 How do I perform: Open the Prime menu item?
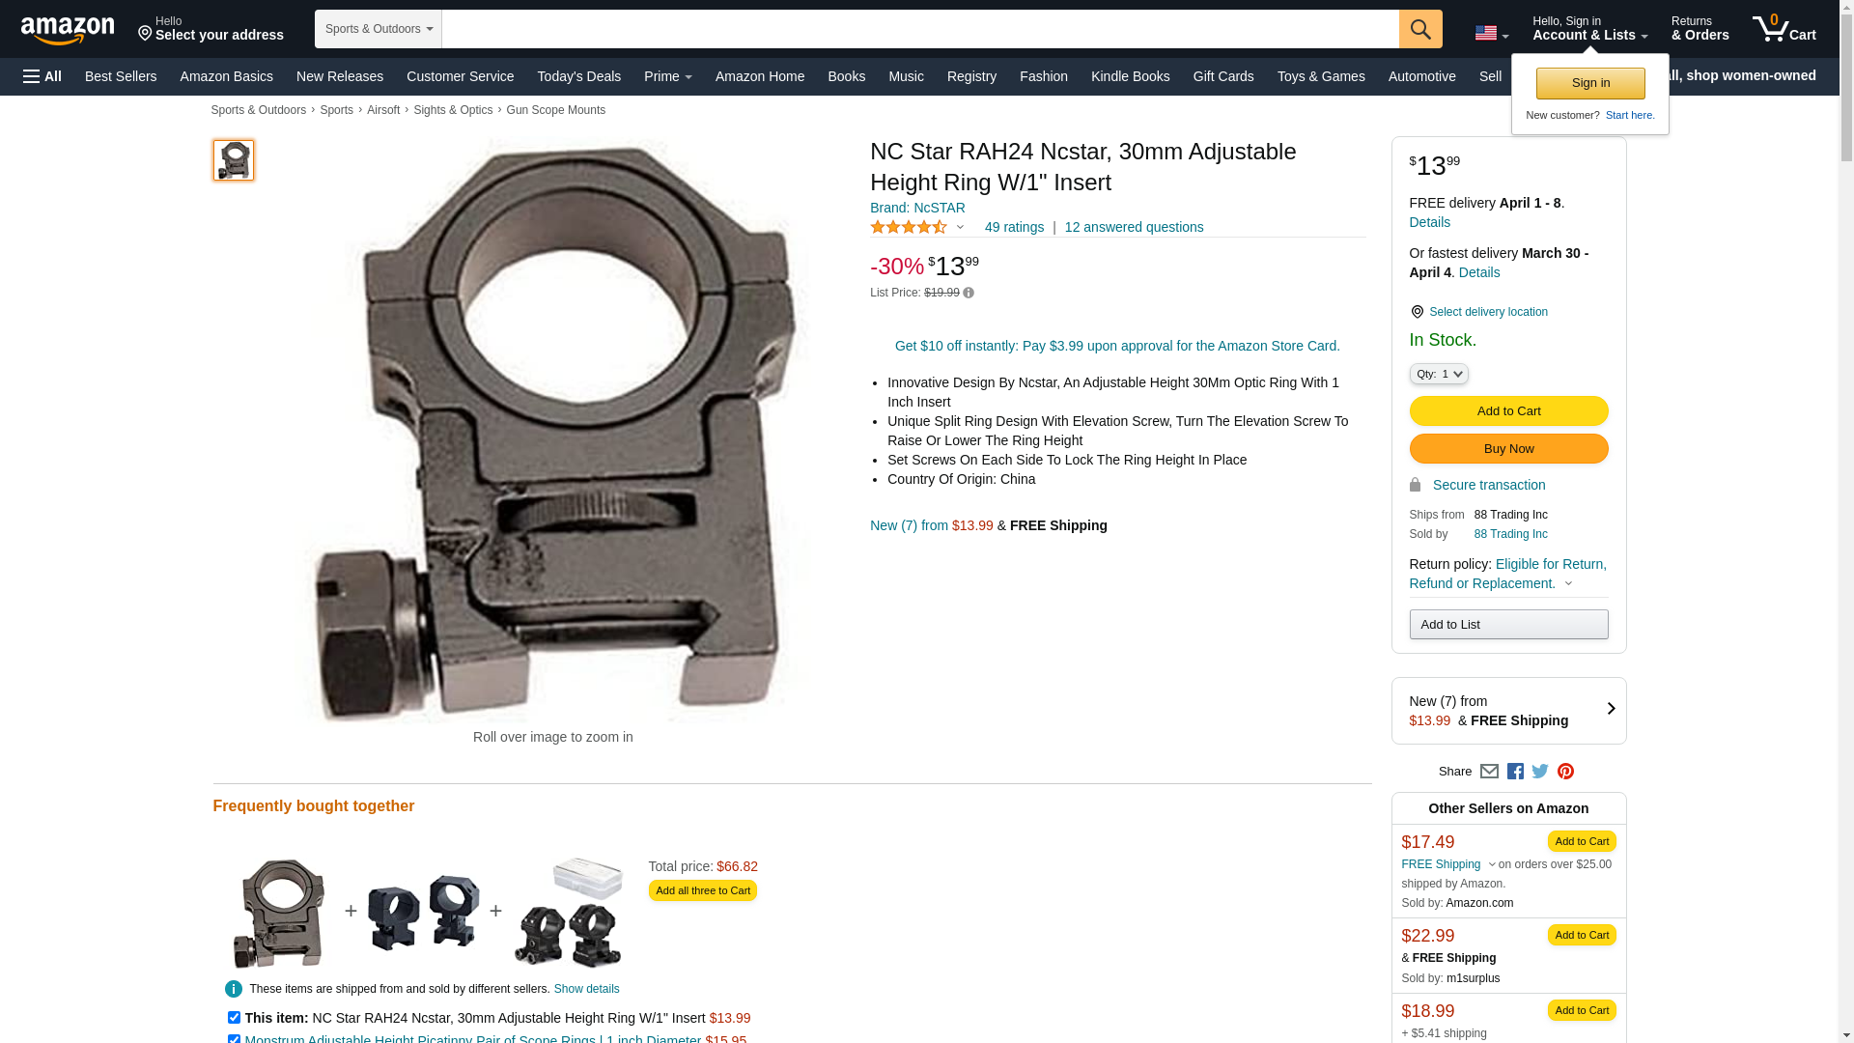667,76
